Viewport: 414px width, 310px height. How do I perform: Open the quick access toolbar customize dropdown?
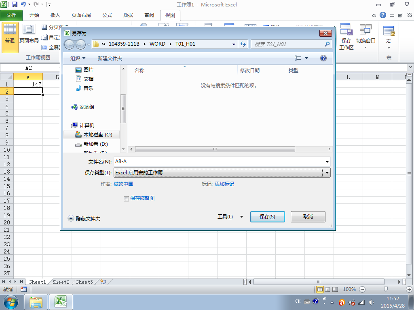click(x=50, y=4)
